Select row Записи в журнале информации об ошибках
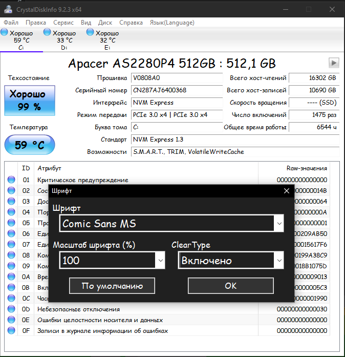 (x=168, y=331)
